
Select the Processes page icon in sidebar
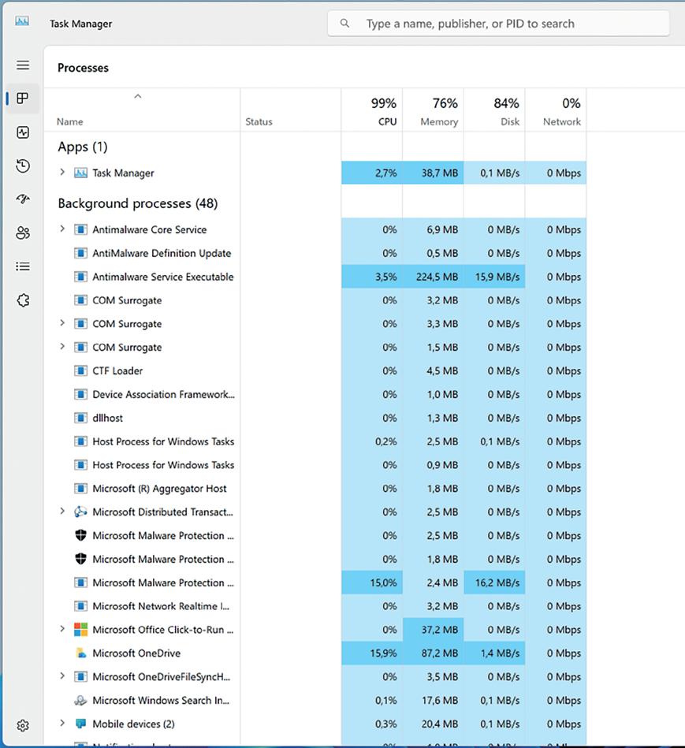22,99
